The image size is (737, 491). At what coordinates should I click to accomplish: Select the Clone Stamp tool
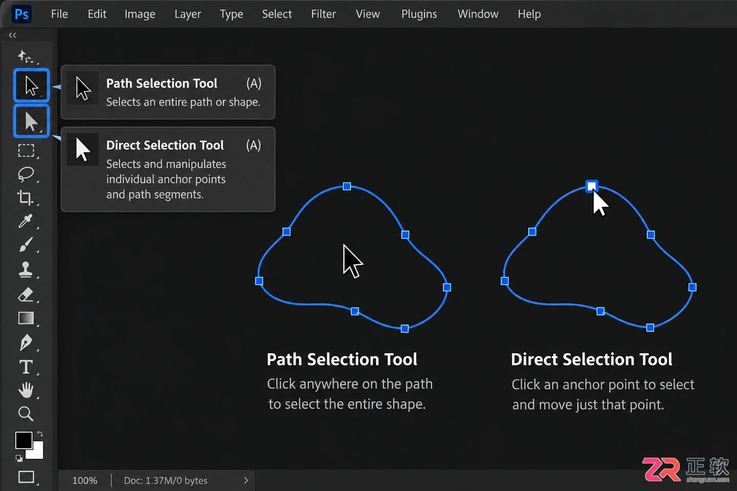(x=26, y=269)
